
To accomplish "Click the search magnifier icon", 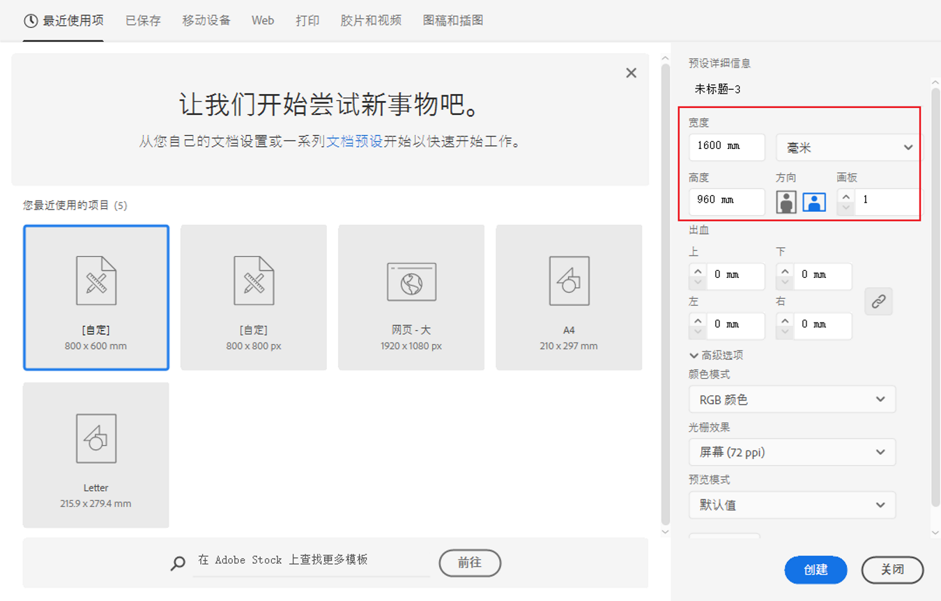I will pos(178,563).
